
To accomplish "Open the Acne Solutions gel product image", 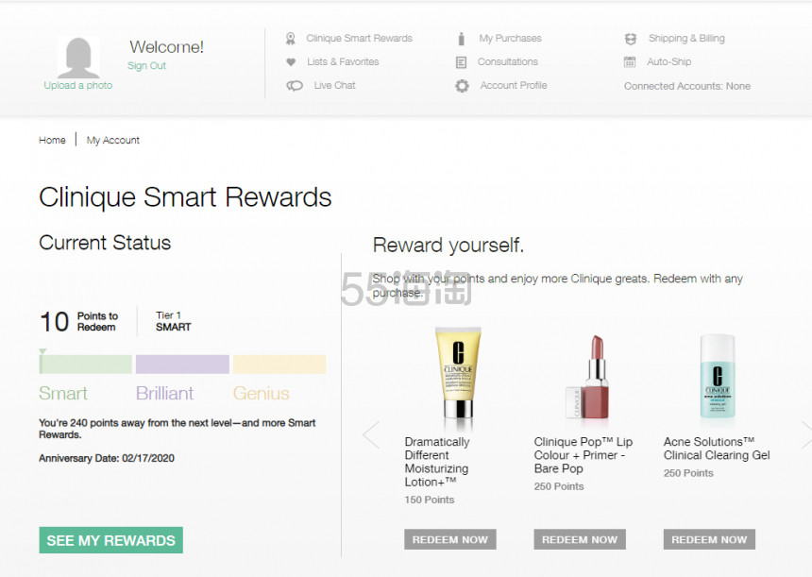I will (x=718, y=377).
